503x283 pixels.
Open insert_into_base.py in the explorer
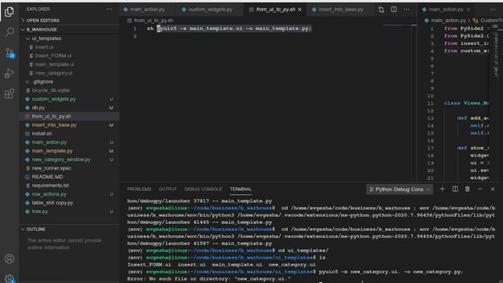(69, 125)
